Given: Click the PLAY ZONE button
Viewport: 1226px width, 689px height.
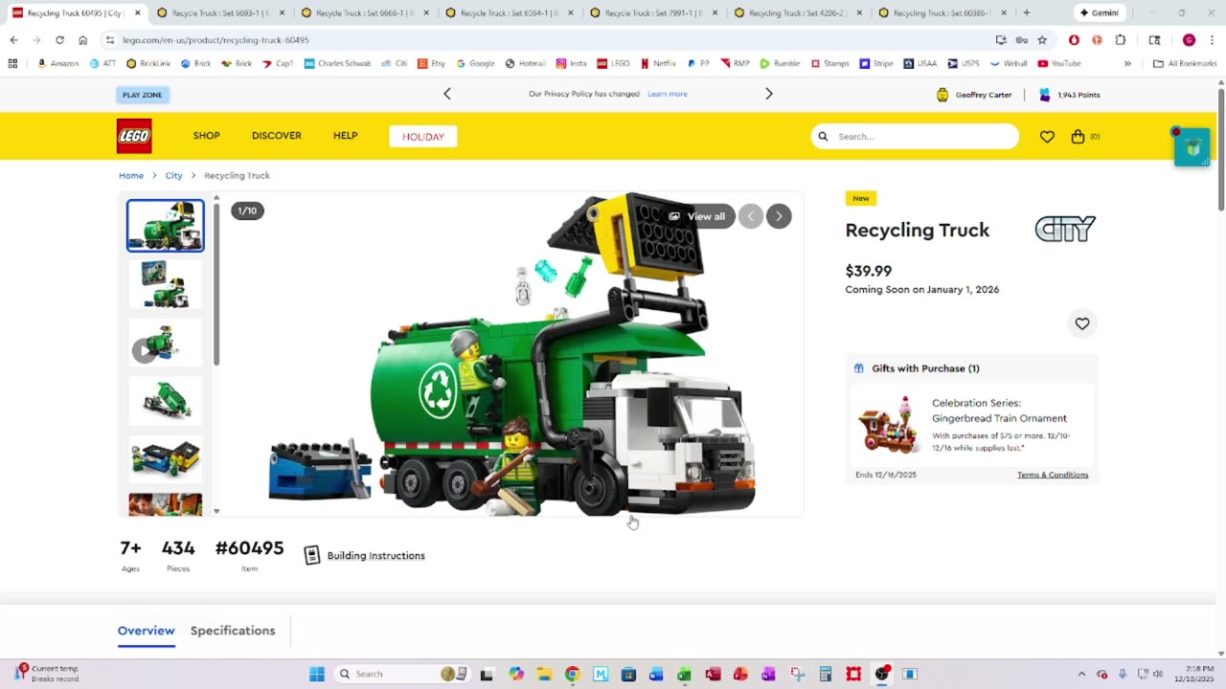Looking at the screenshot, I should click(143, 95).
